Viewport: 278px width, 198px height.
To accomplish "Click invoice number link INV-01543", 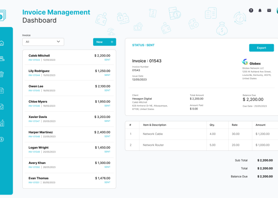I will [34, 60].
